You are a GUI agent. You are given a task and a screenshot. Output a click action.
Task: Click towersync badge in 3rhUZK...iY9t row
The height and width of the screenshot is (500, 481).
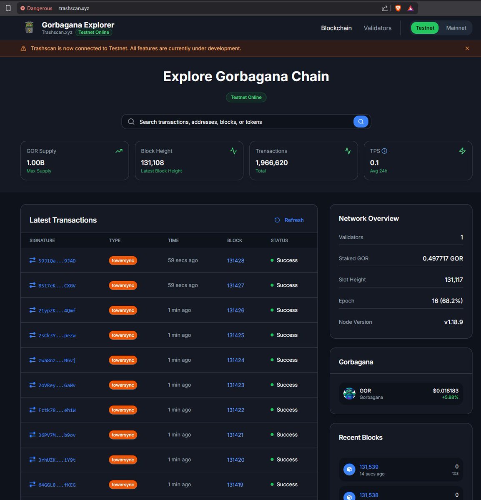point(123,460)
